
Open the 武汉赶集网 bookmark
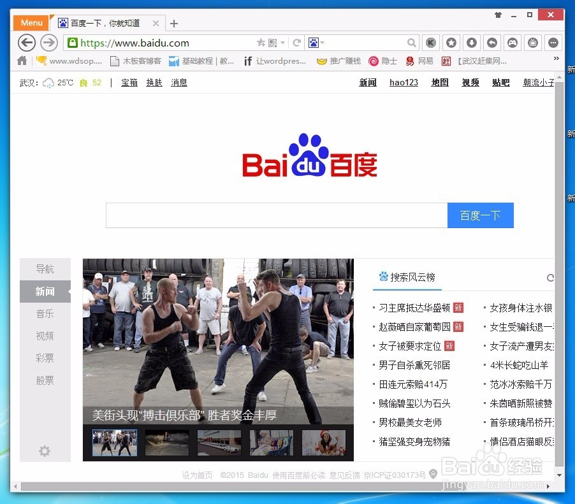[x=474, y=61]
